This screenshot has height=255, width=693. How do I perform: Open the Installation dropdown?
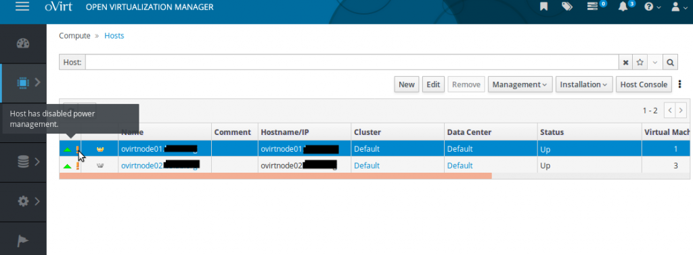pos(584,84)
